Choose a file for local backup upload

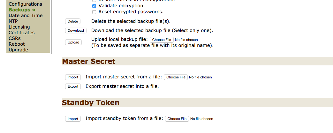pyautogui.click(x=162, y=40)
